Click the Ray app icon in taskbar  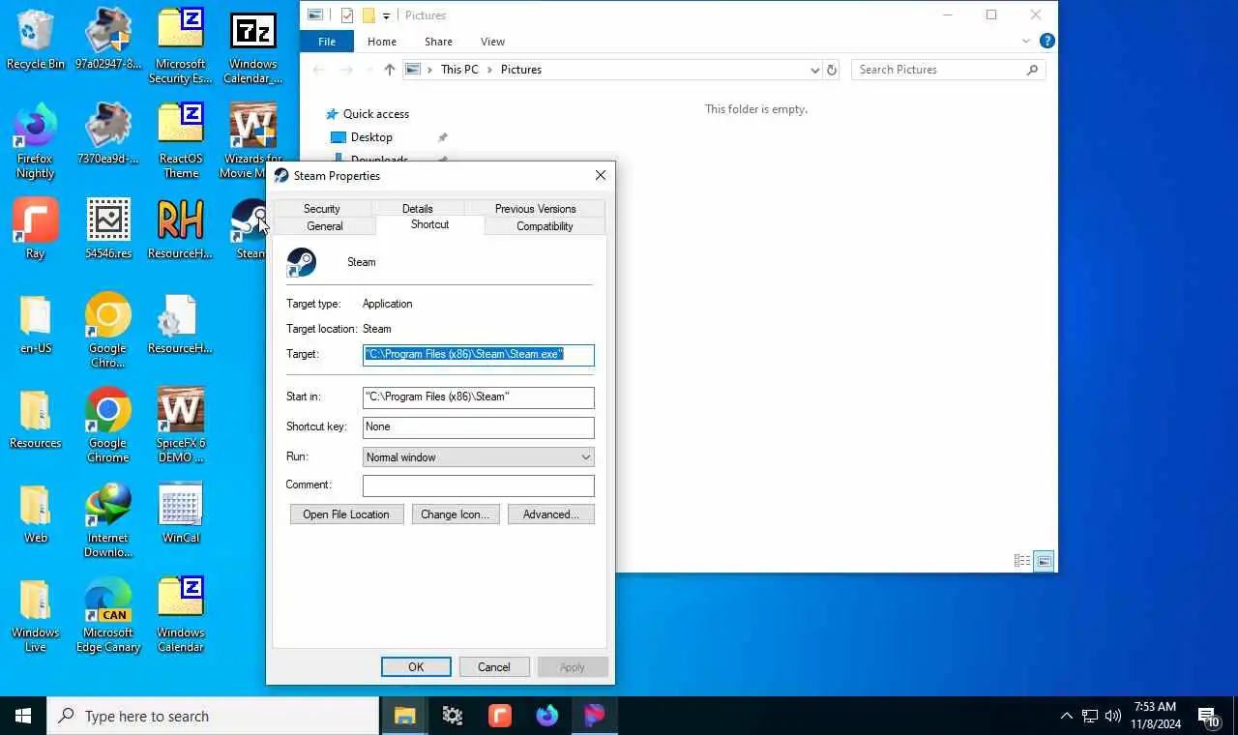point(499,716)
